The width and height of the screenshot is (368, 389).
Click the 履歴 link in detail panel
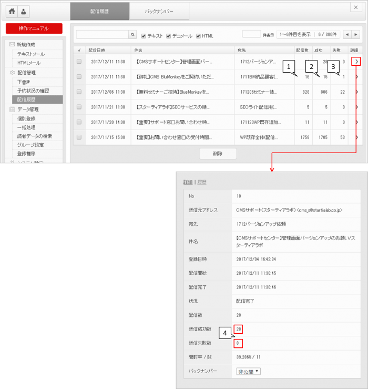[x=202, y=182]
